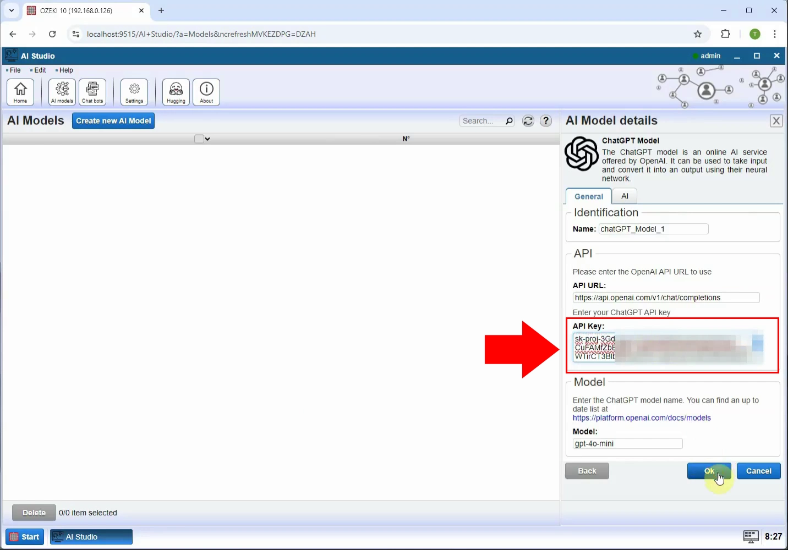Open the browser profile avatar
The width and height of the screenshot is (788, 550).
[755, 34]
